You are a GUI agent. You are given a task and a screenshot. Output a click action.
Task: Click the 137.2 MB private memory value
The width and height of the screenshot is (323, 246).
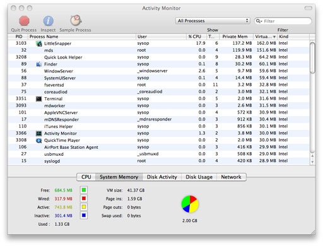point(242,44)
